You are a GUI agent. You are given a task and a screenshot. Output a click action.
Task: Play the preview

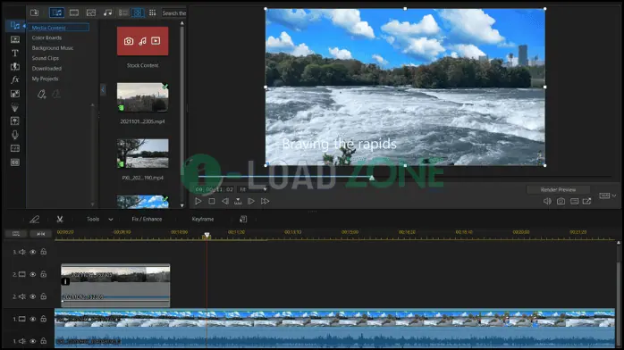point(198,202)
